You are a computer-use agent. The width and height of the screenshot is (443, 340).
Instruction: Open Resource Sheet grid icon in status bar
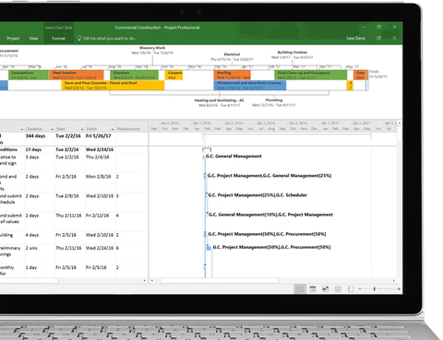click(x=338, y=289)
